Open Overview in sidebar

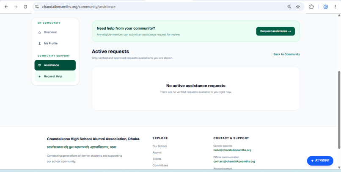pos(55,32)
